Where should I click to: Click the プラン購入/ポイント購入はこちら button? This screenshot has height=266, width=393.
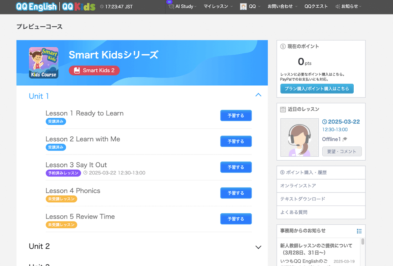pyautogui.click(x=317, y=89)
